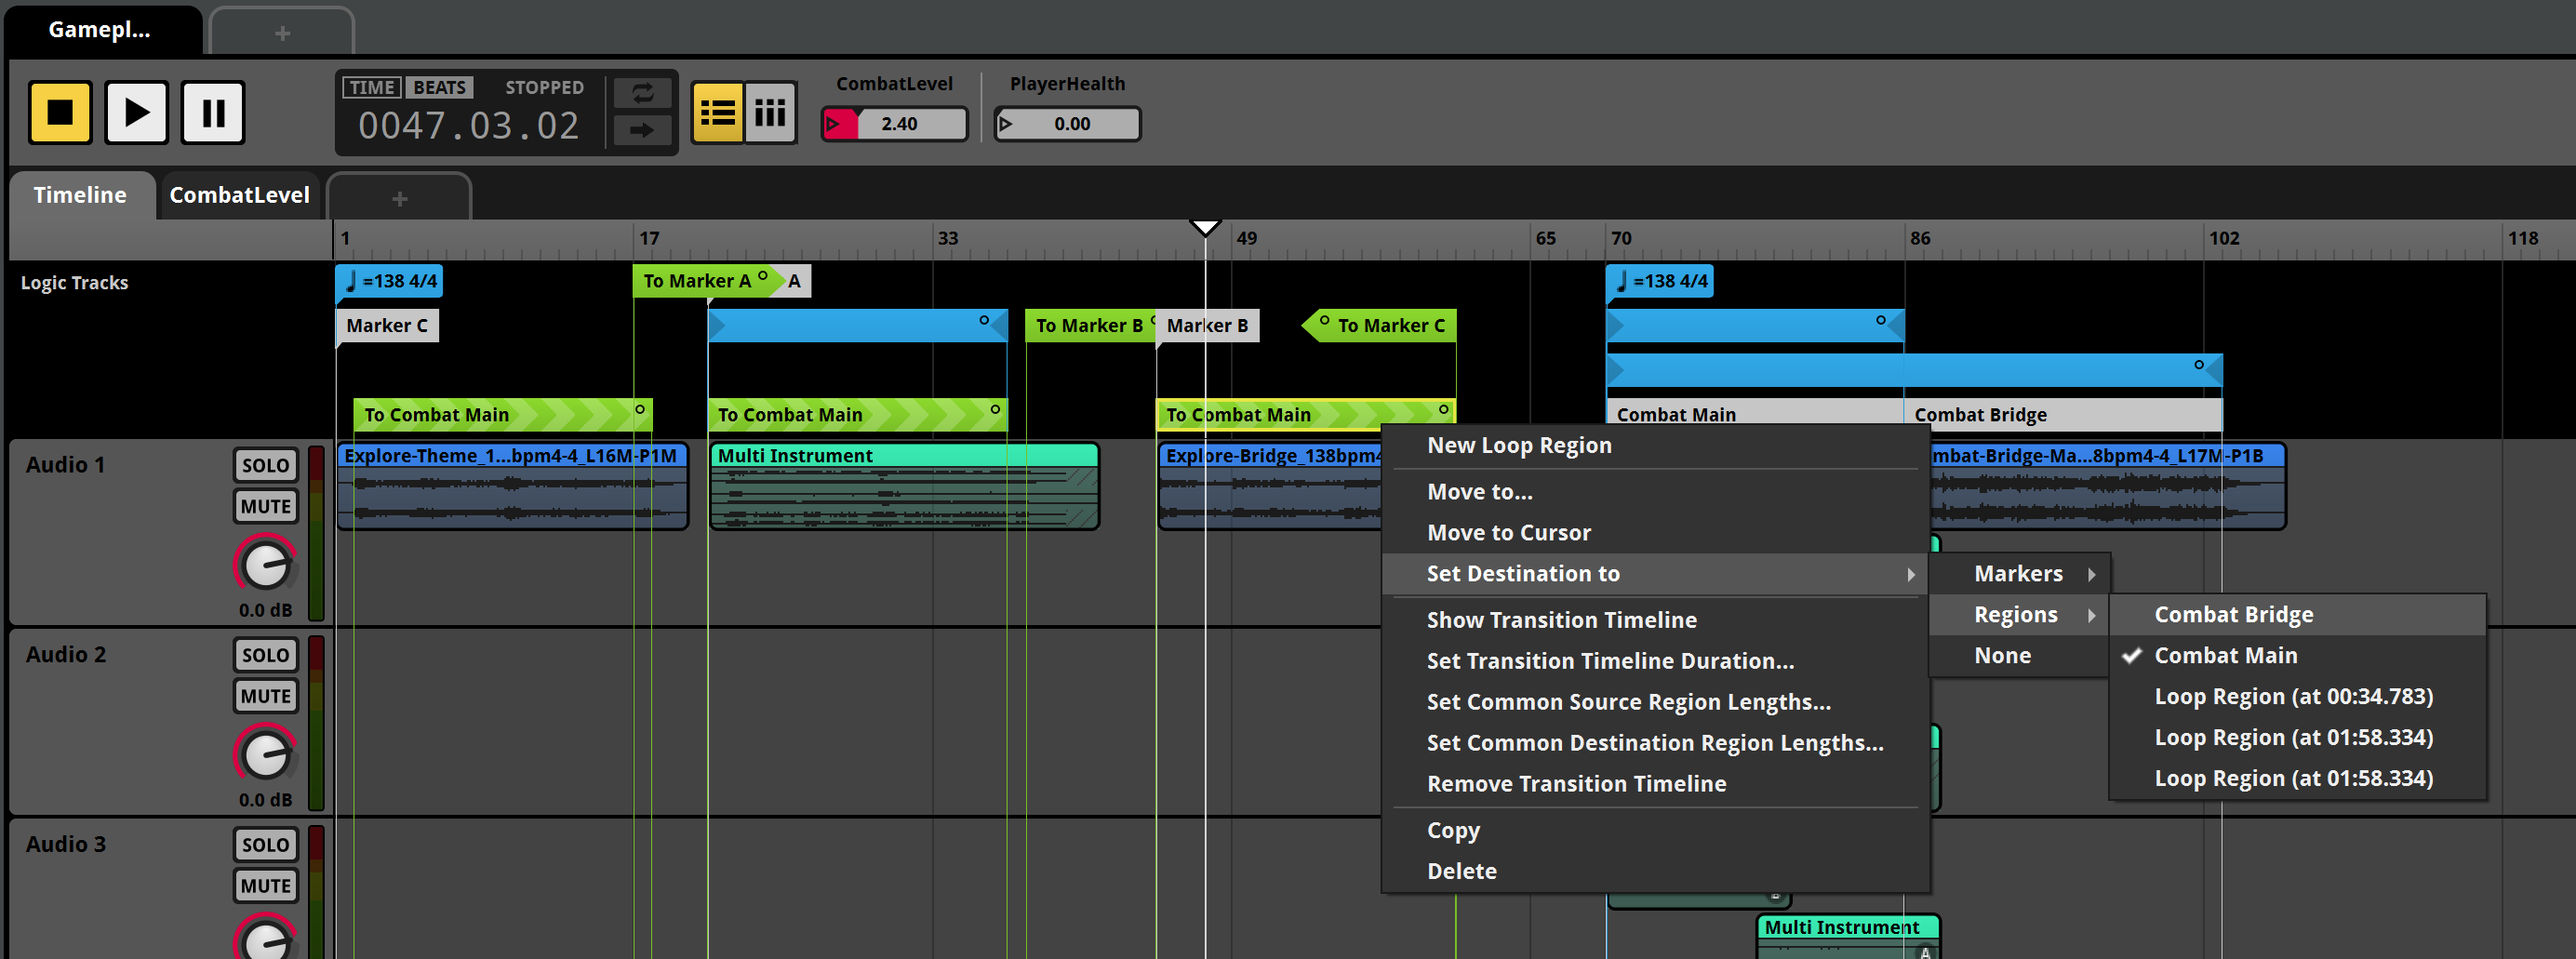This screenshot has height=959, width=2576.
Task: Choose Delete from the context menu
Action: click(x=1655, y=871)
